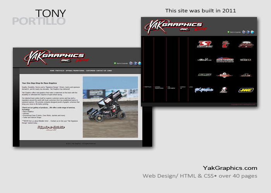Click 'This site was built in 2011' caption
The width and height of the screenshot is (271, 193).
(201, 11)
